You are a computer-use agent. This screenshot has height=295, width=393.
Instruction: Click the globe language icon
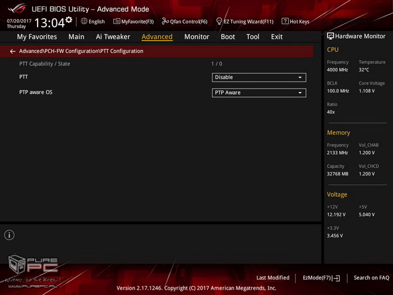[x=84, y=21]
